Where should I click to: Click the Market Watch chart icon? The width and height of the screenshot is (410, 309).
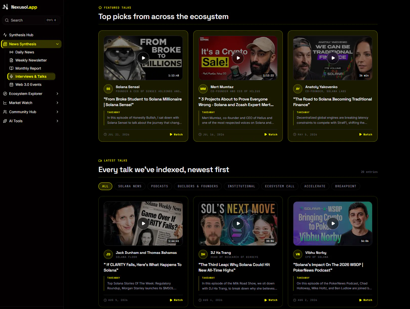point(5,103)
